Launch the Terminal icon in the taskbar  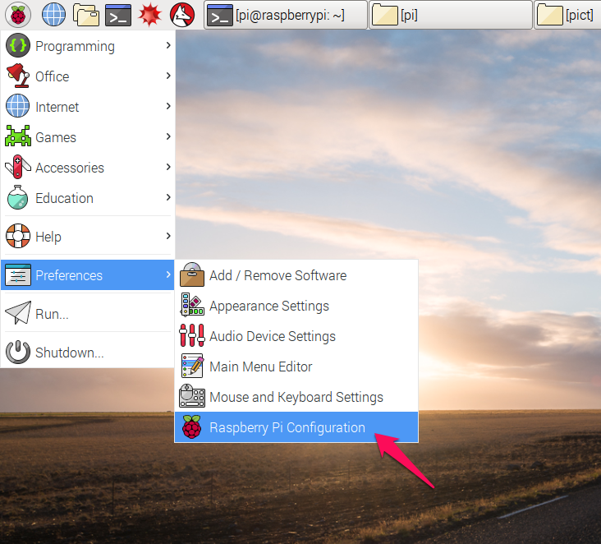pos(118,14)
